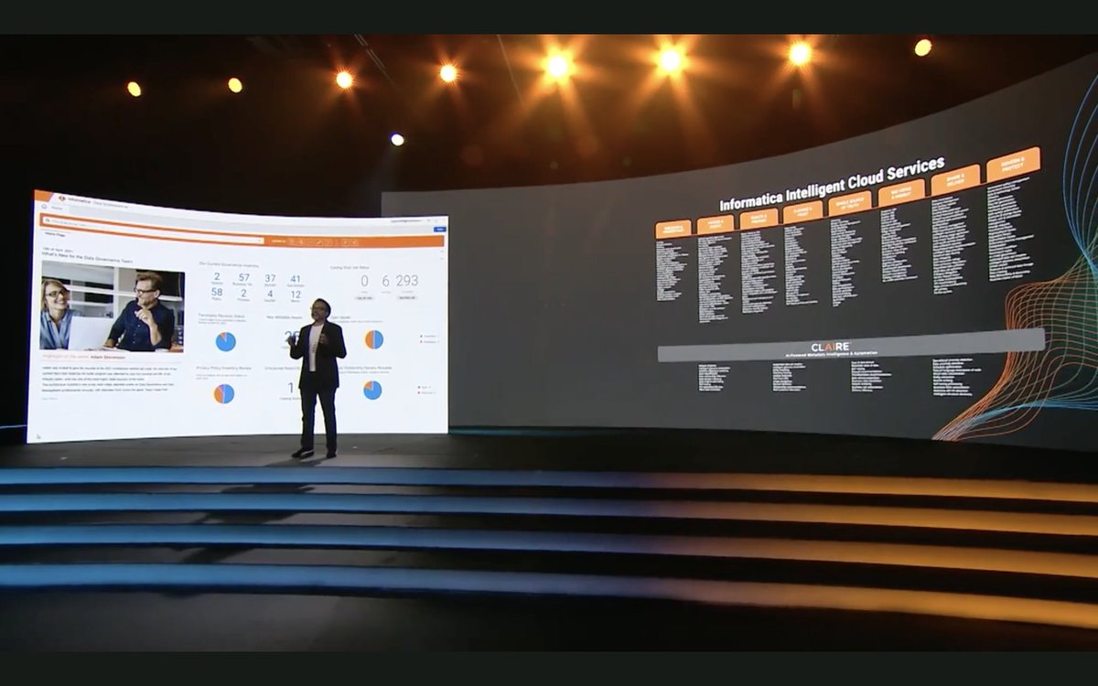
Task: Click the Home icon below the Informatica logo
Action: pos(43,209)
